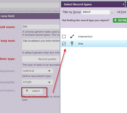Viewport: 127px width, 113px height.
Task: Click the triangle arrow beside select
Action: 27,91
